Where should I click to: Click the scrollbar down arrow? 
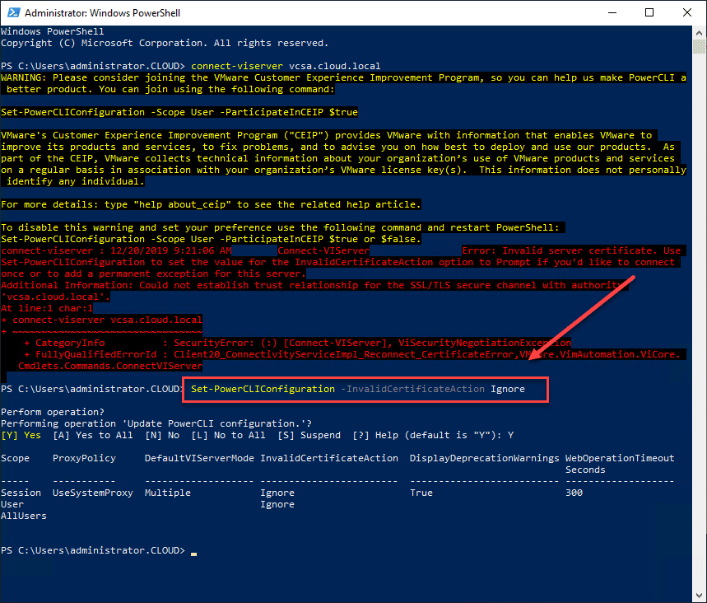point(700,596)
